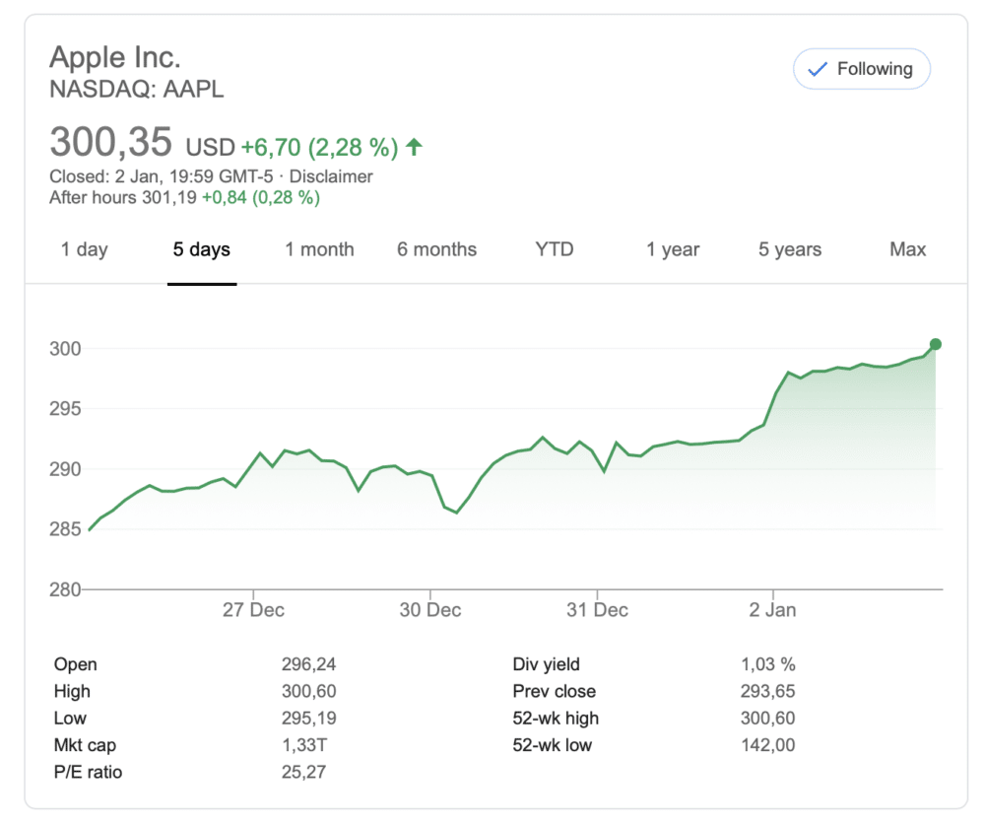The height and width of the screenshot is (826, 985).
Task: Open the 1 year chart view
Action: pos(672,249)
